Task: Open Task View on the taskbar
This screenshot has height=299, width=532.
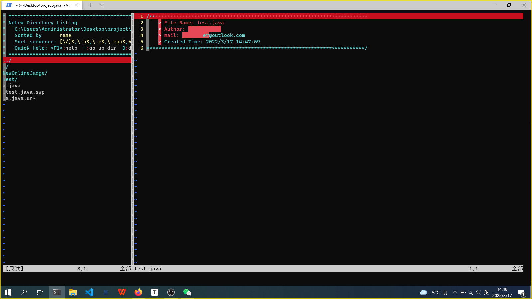Action: (x=40, y=292)
